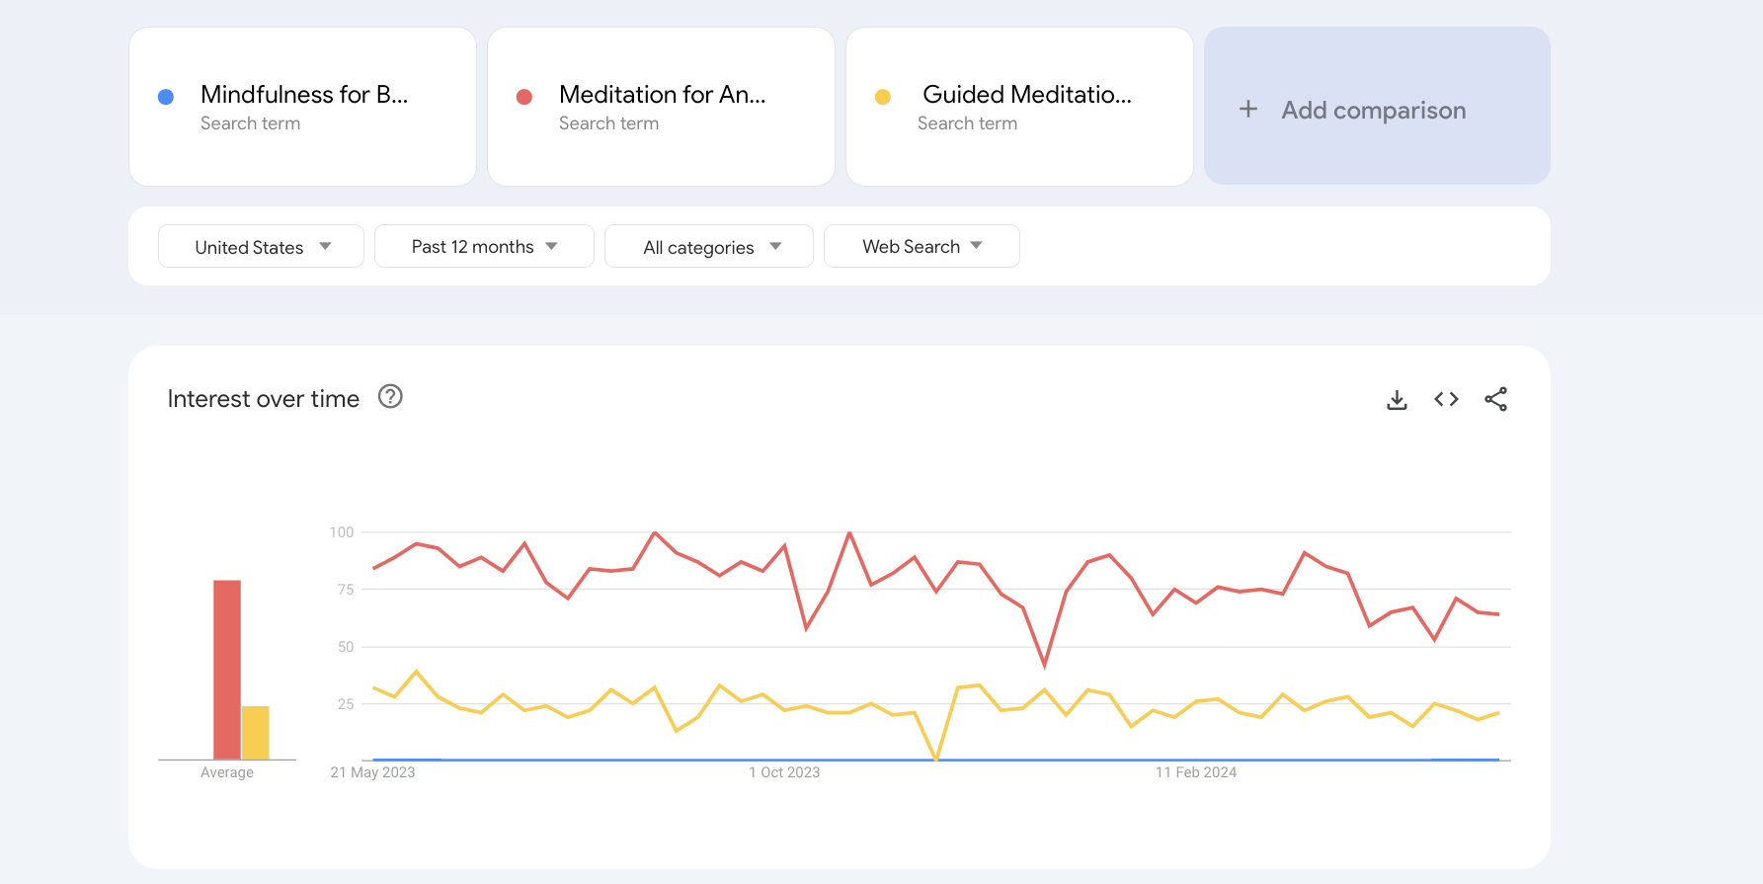The width and height of the screenshot is (1763, 884).
Task: Click the 1 Oct 2023 axis label
Action: point(784,772)
